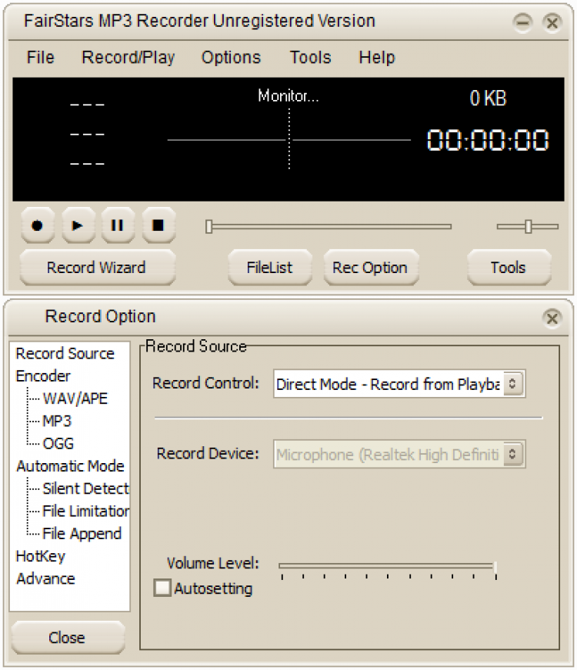Click the Monitor waveform display
The height and width of the screenshot is (670, 577).
[x=289, y=139]
